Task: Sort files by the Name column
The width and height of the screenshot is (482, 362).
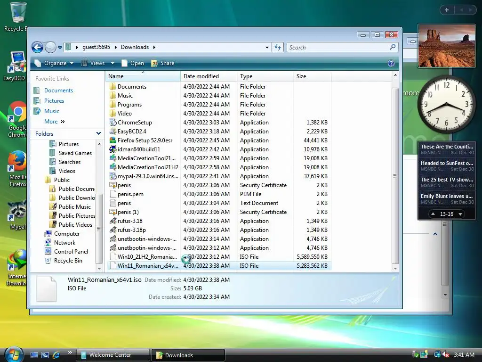Action: (143, 76)
